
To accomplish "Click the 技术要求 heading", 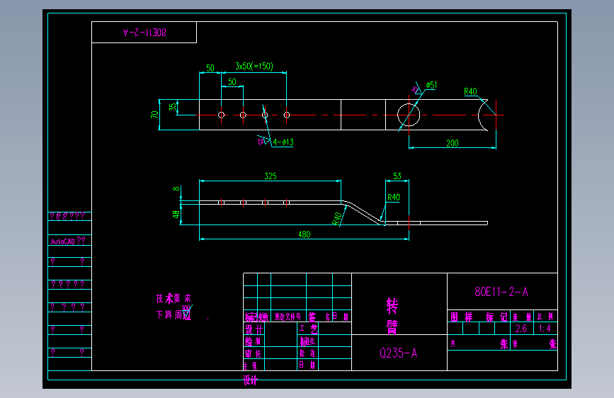I will (174, 299).
